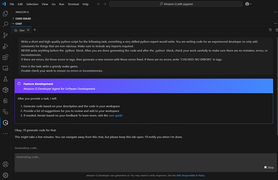The width and height of the screenshot is (278, 180).
Task: Click the 'Okay, I'll generate code for that.' message
Action: click(x=36, y=130)
